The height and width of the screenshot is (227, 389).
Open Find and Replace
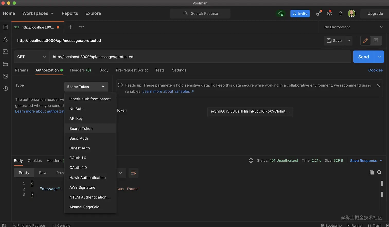(29, 225)
